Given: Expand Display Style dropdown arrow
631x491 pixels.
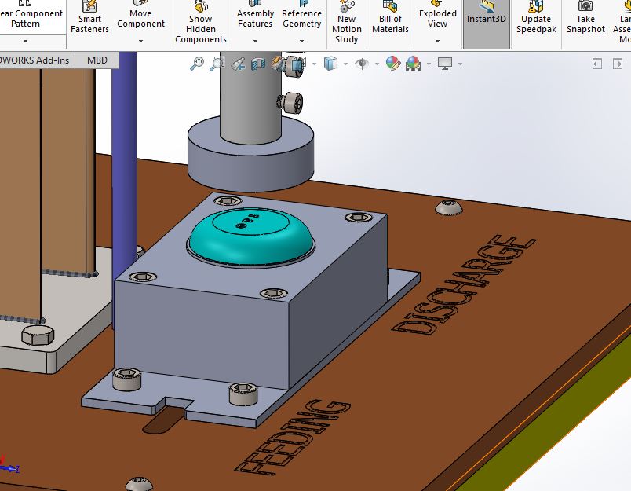Looking at the screenshot, I should (x=345, y=64).
